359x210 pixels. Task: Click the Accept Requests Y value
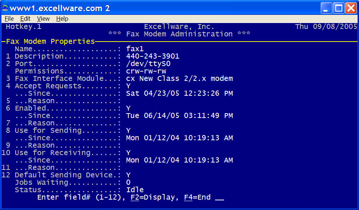pos(128,86)
